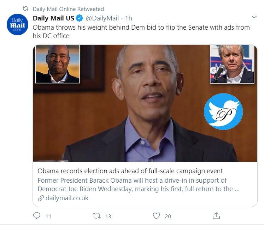Expand the tweet options chevron

coord(254,17)
